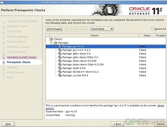The height and width of the screenshot is (127, 167).
Task: Select row Package: libstdc++-devel-4.1.2
Action: coord(106,72)
